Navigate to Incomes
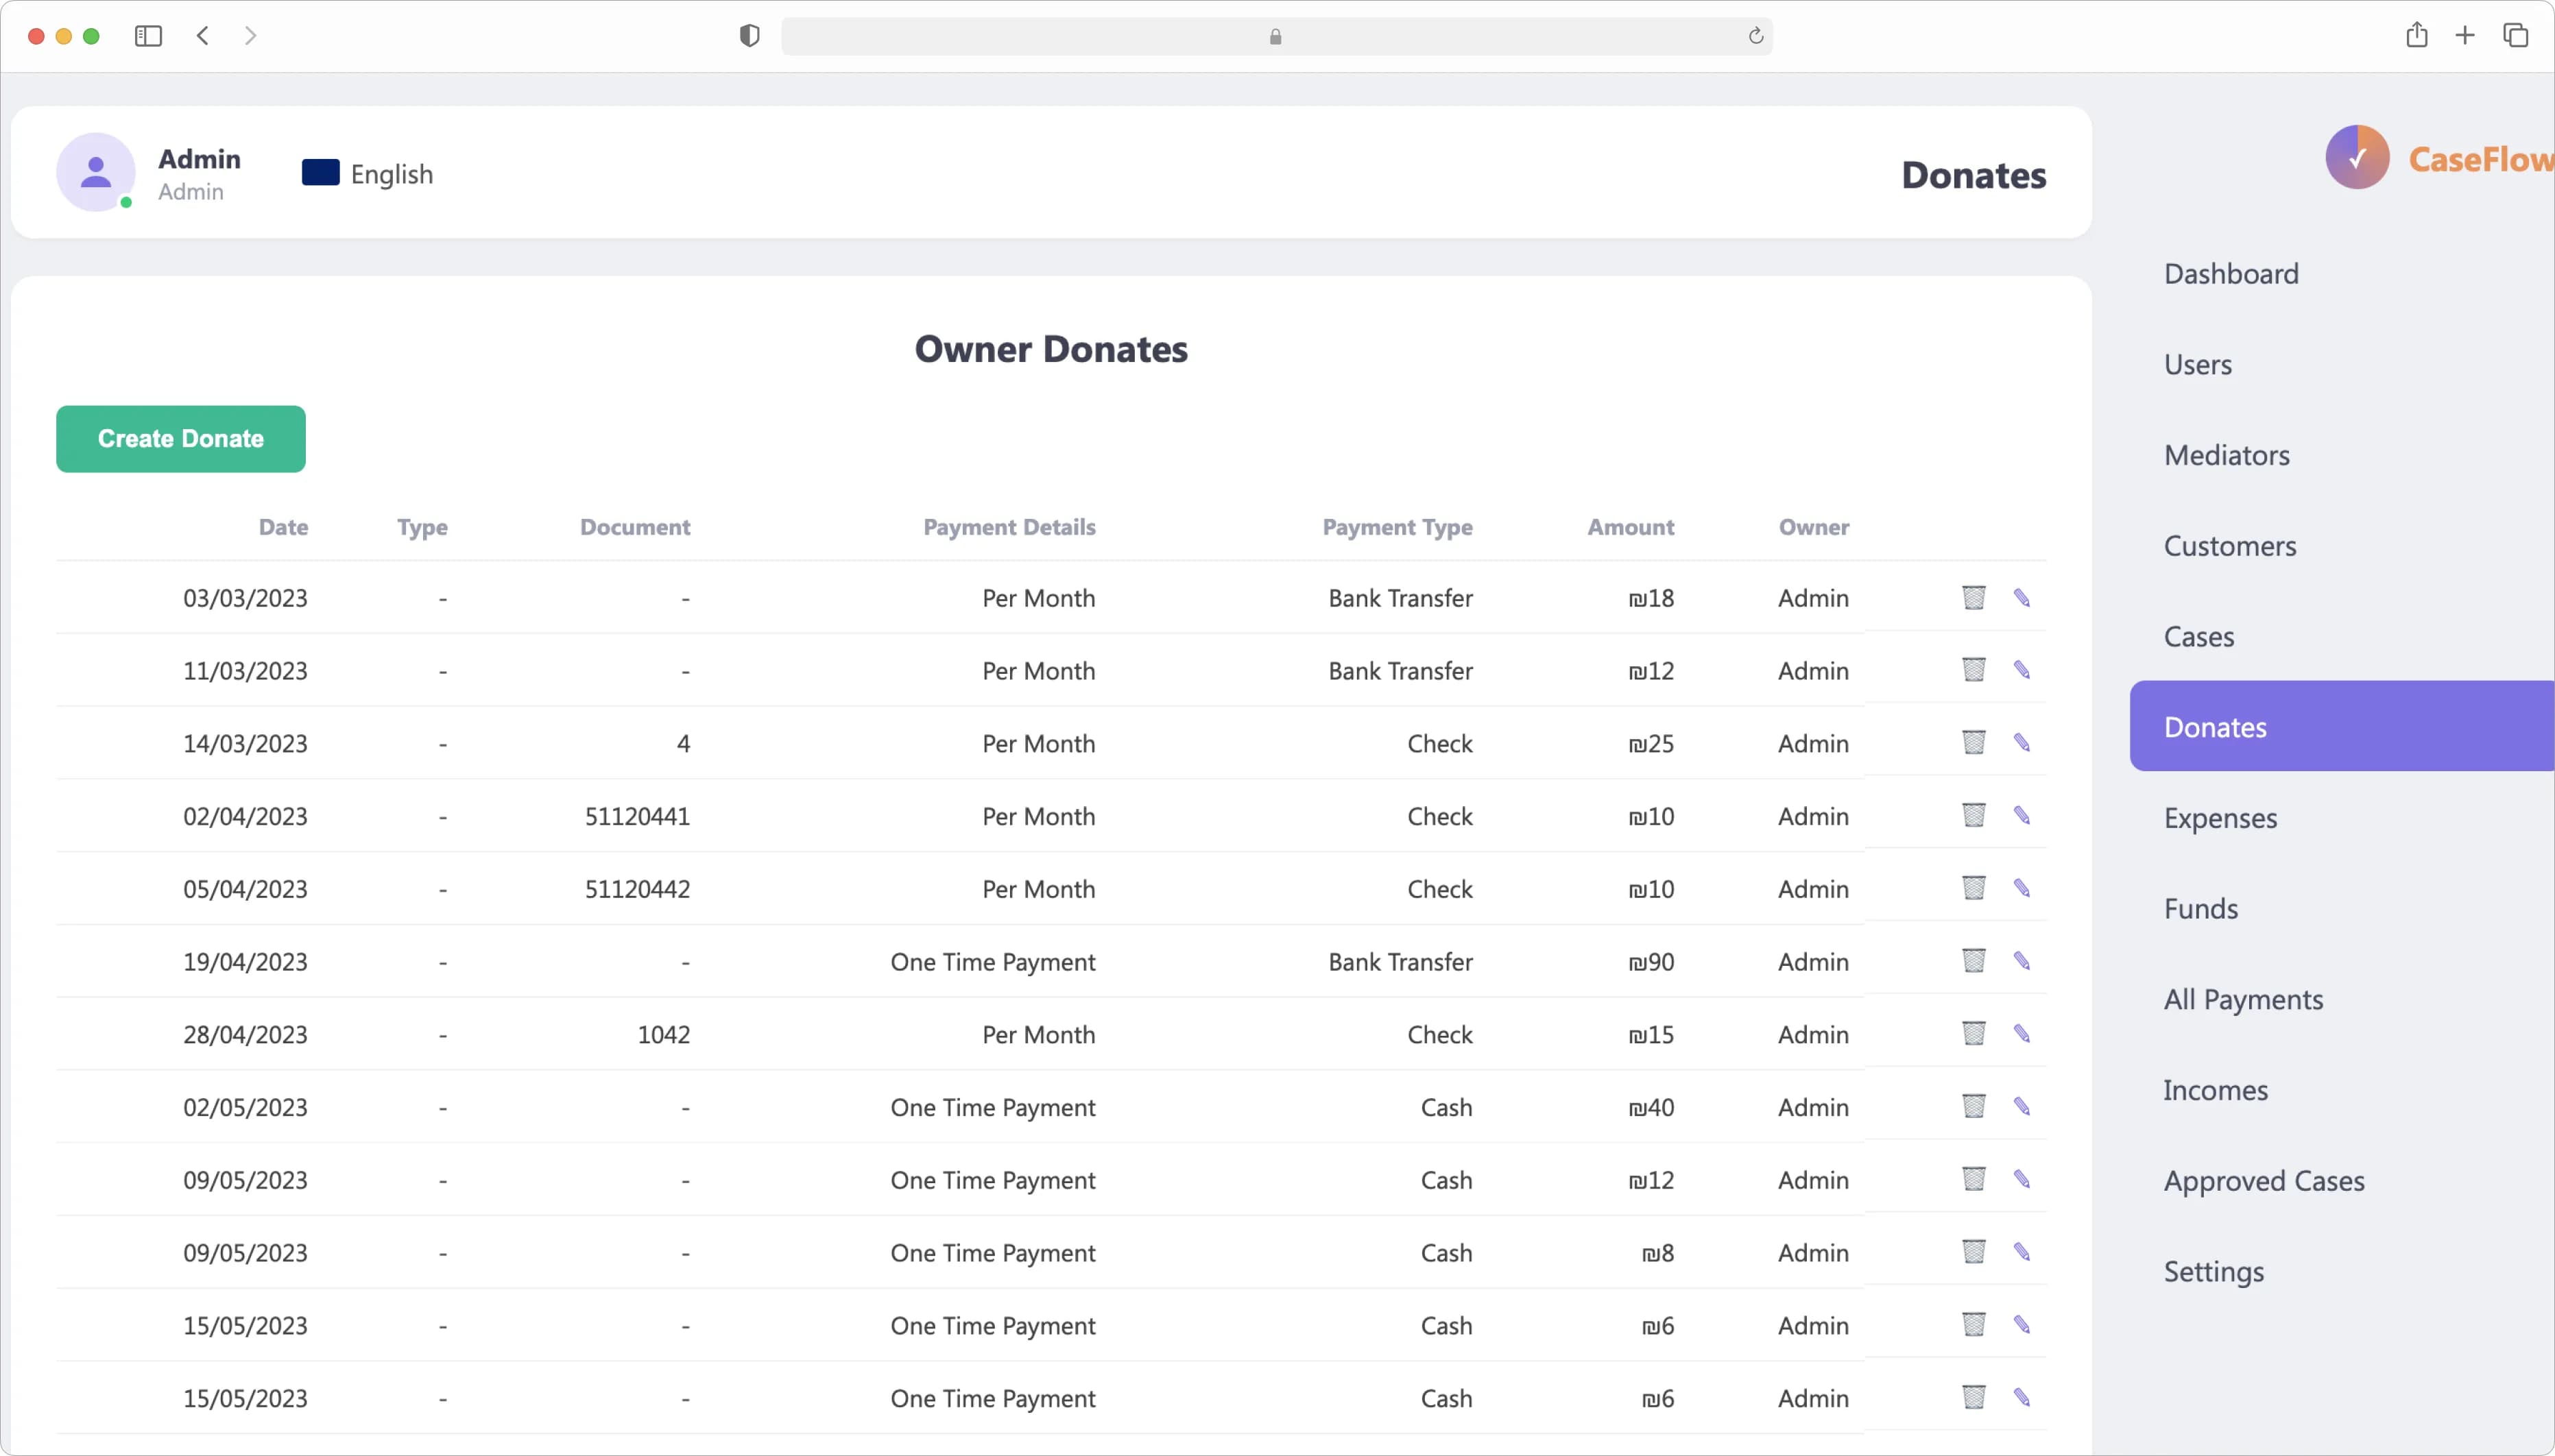The height and width of the screenshot is (1456, 2555). [x=2215, y=1090]
